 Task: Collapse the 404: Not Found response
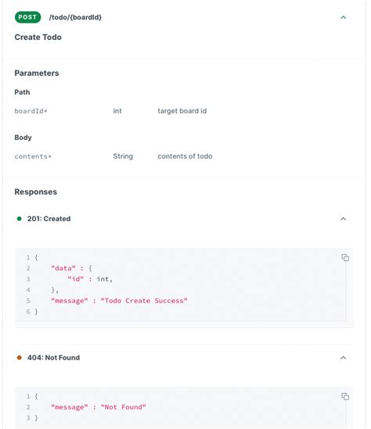343,358
